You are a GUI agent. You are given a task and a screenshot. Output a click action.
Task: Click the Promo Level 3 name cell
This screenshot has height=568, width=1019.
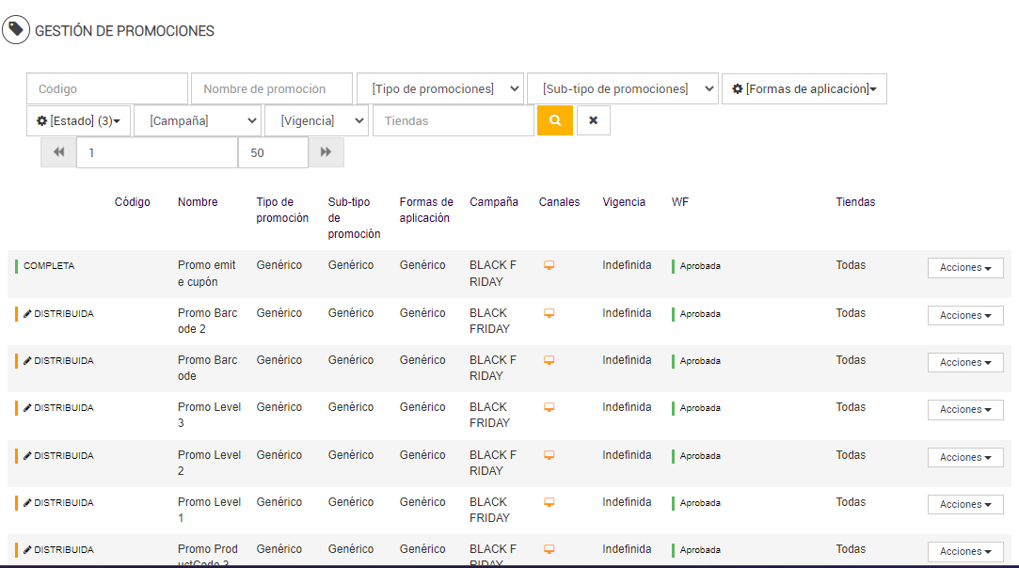coord(209,415)
